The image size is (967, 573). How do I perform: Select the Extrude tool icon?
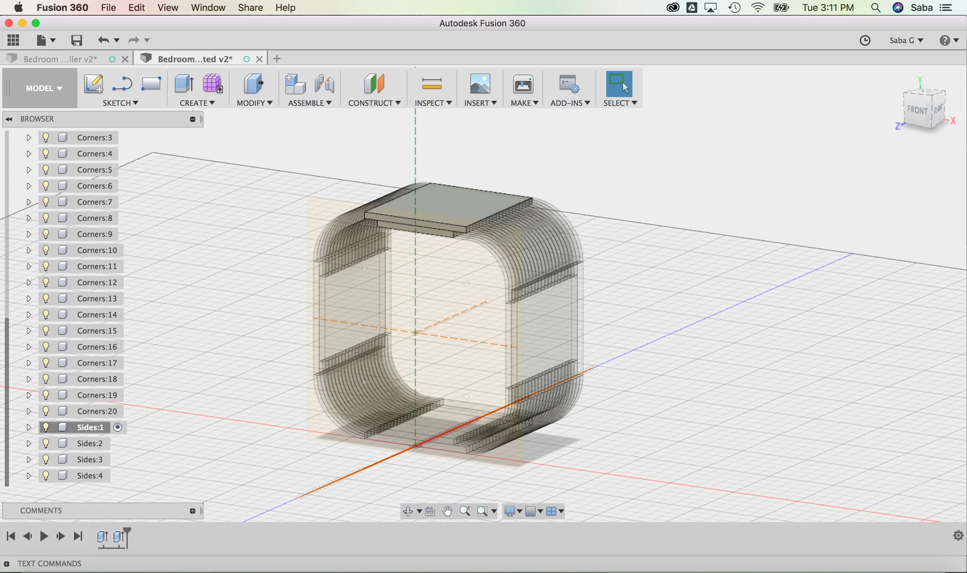pyautogui.click(x=184, y=84)
